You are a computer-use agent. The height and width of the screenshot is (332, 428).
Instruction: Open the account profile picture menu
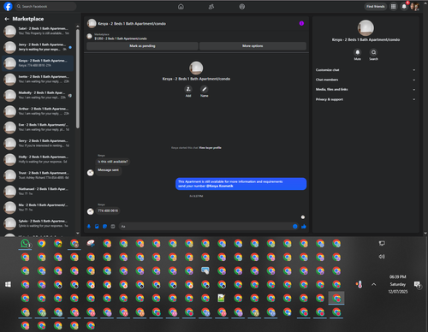pyautogui.click(x=415, y=6)
